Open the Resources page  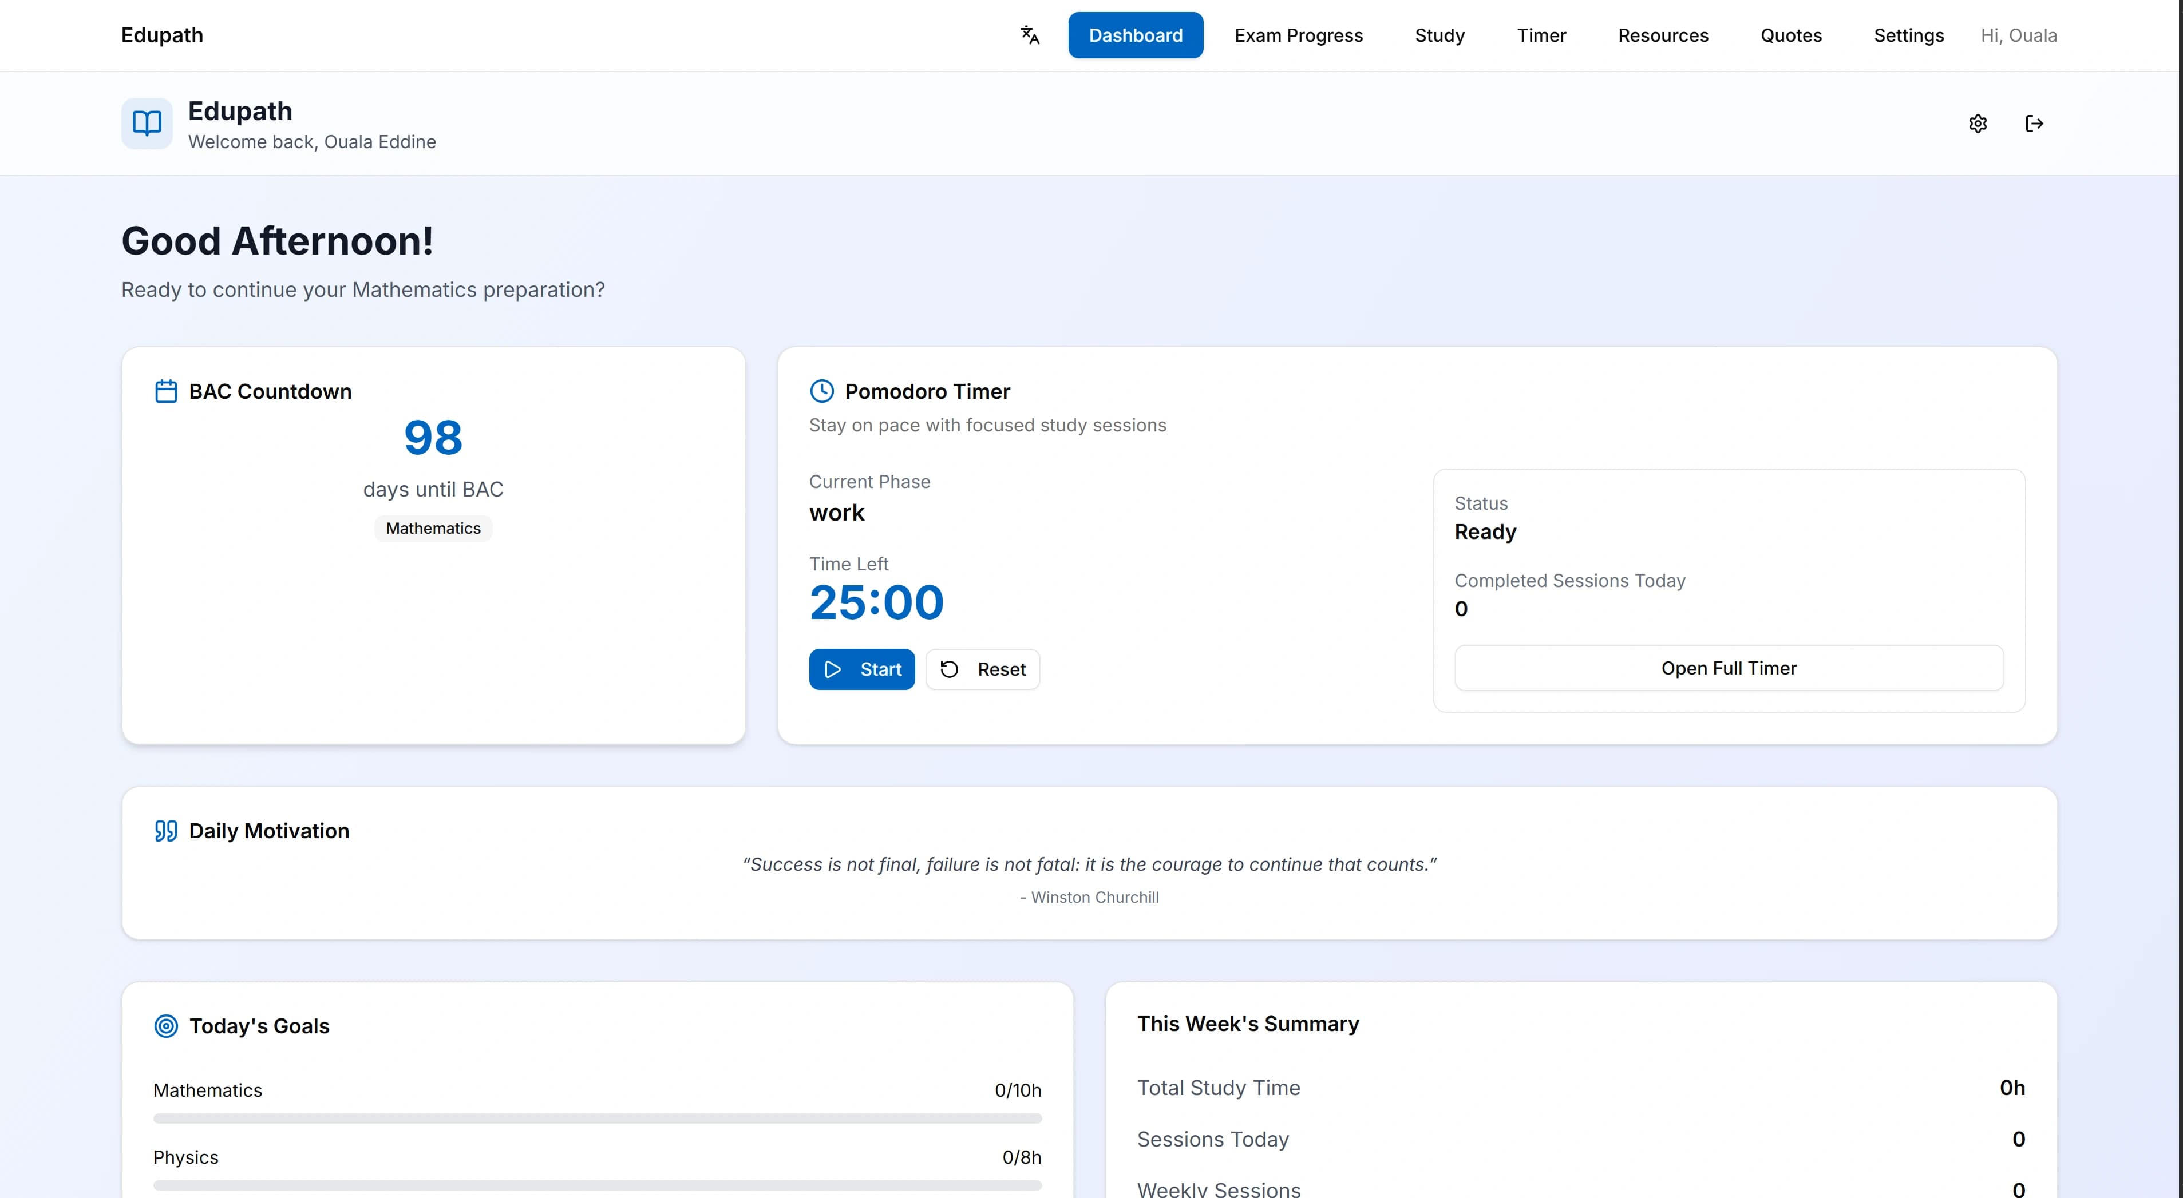1663,35
